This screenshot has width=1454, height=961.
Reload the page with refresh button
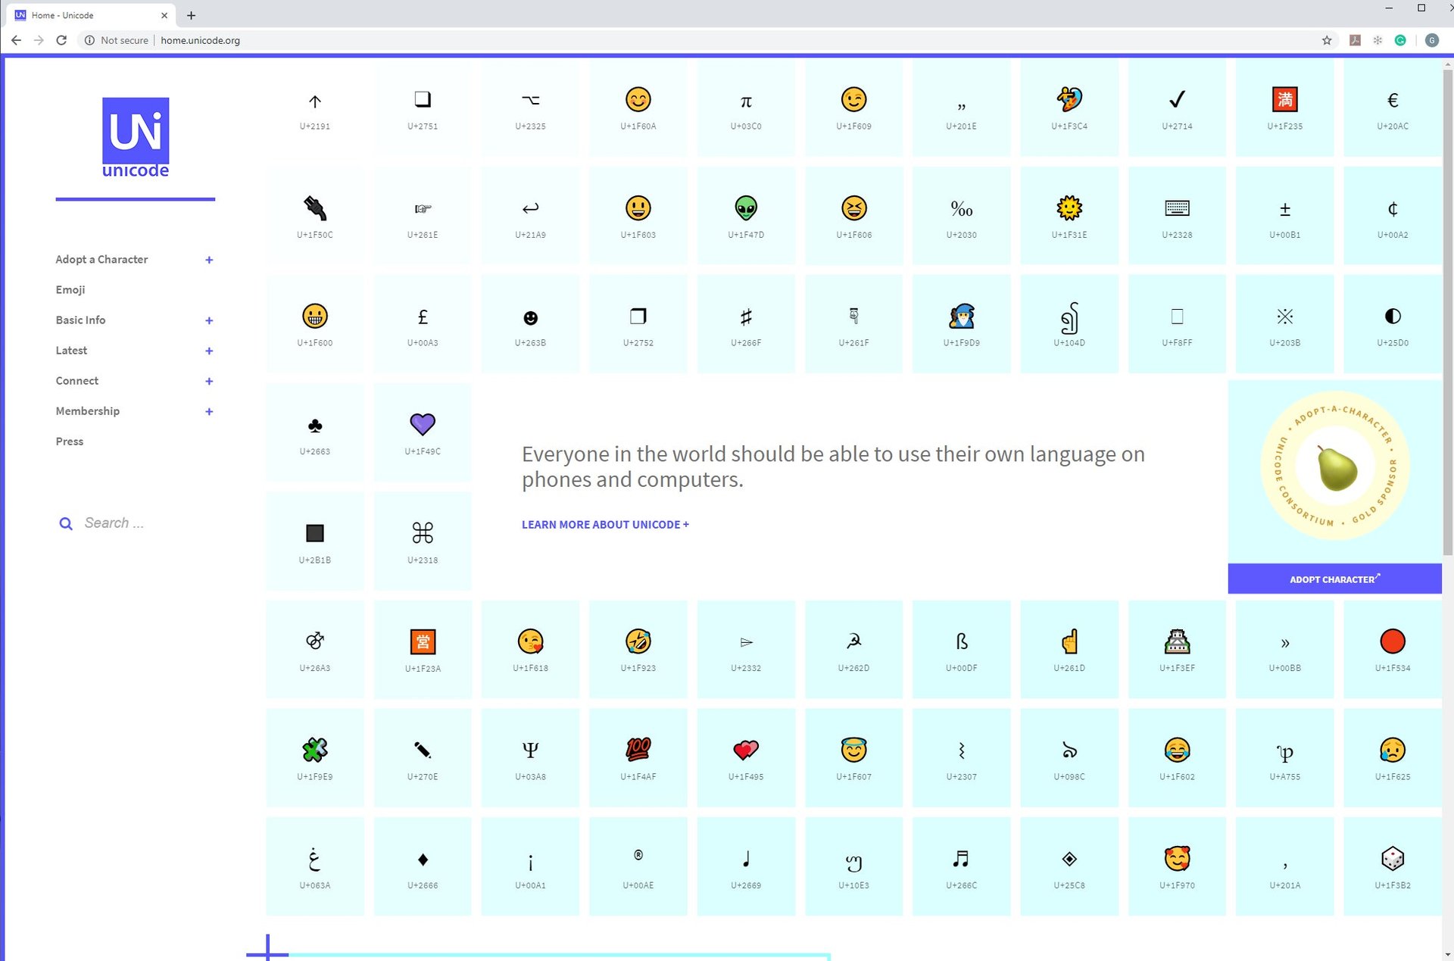(61, 40)
